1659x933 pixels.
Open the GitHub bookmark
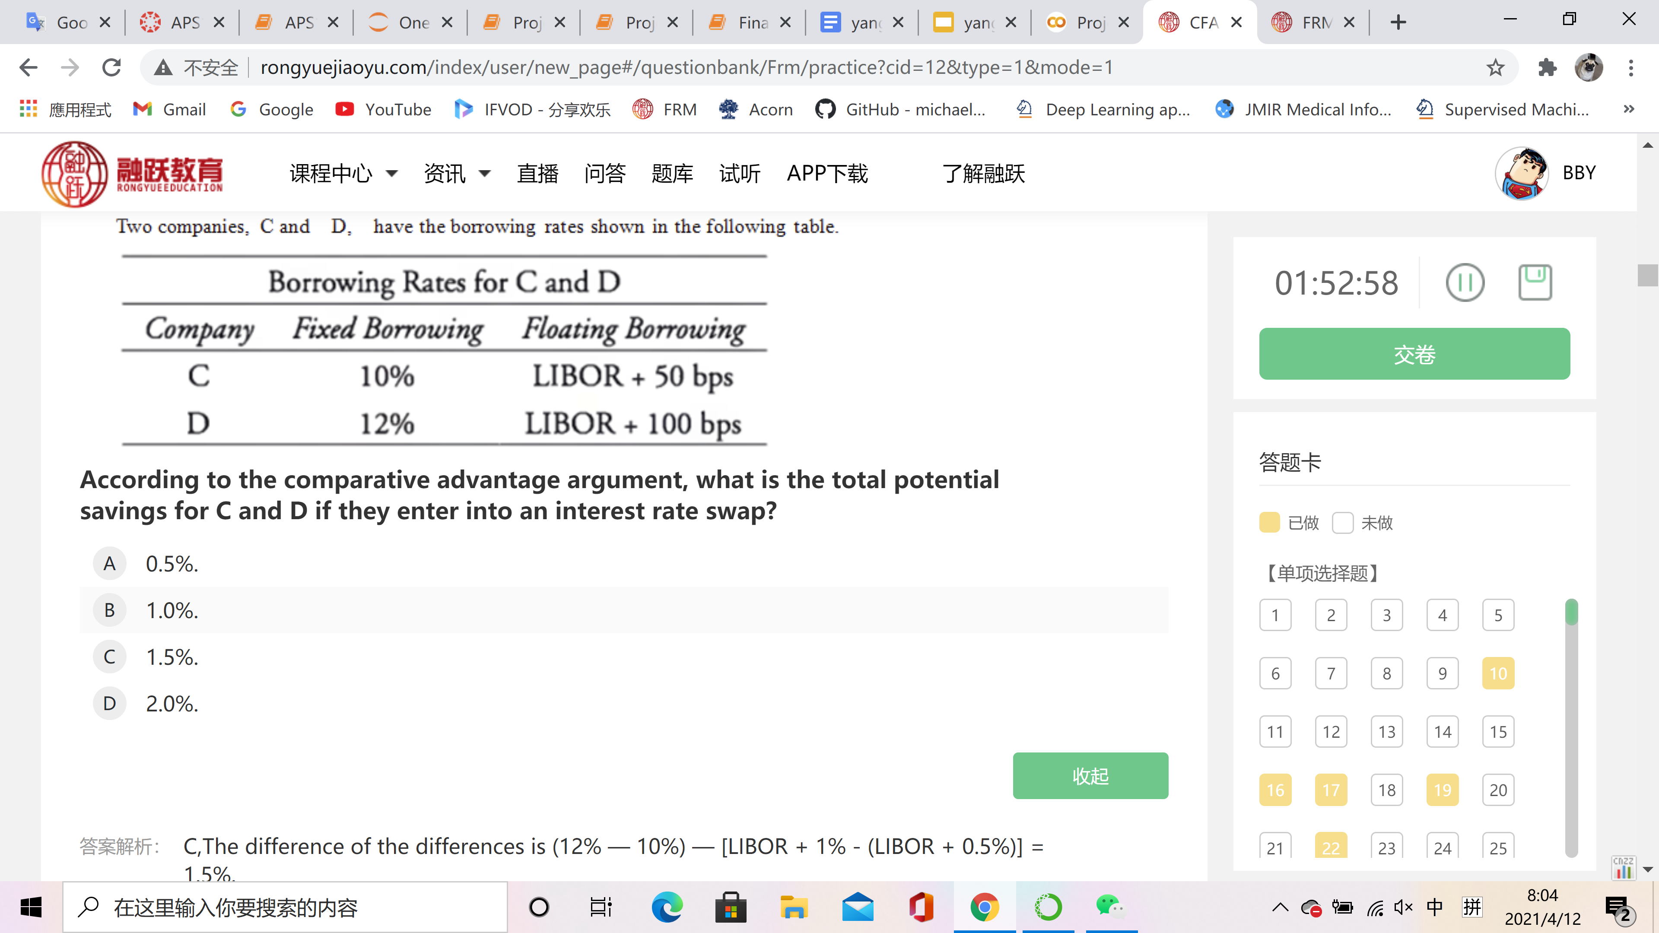tap(899, 109)
